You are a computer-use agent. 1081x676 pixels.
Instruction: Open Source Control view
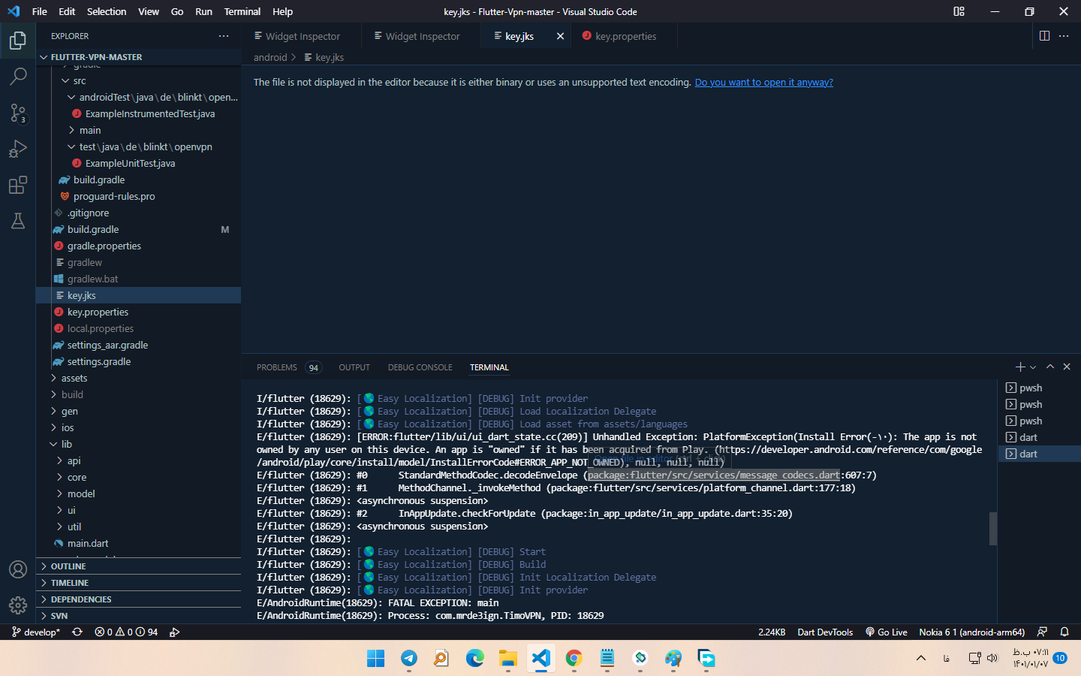pos(18,113)
